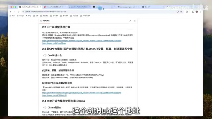Image resolution: width=212 pixels, height=119 pixels.
Task: Reload the current GitHub page
Action: pyautogui.click(x=19, y=12)
